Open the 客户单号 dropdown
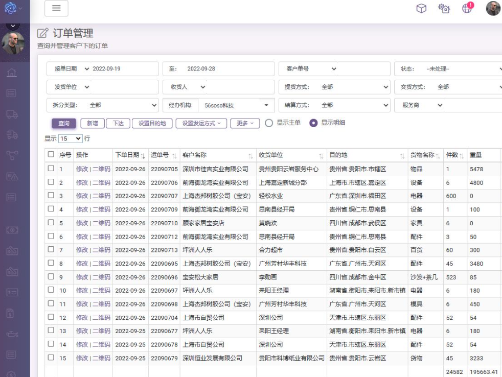This screenshot has width=502, height=377. (x=311, y=69)
